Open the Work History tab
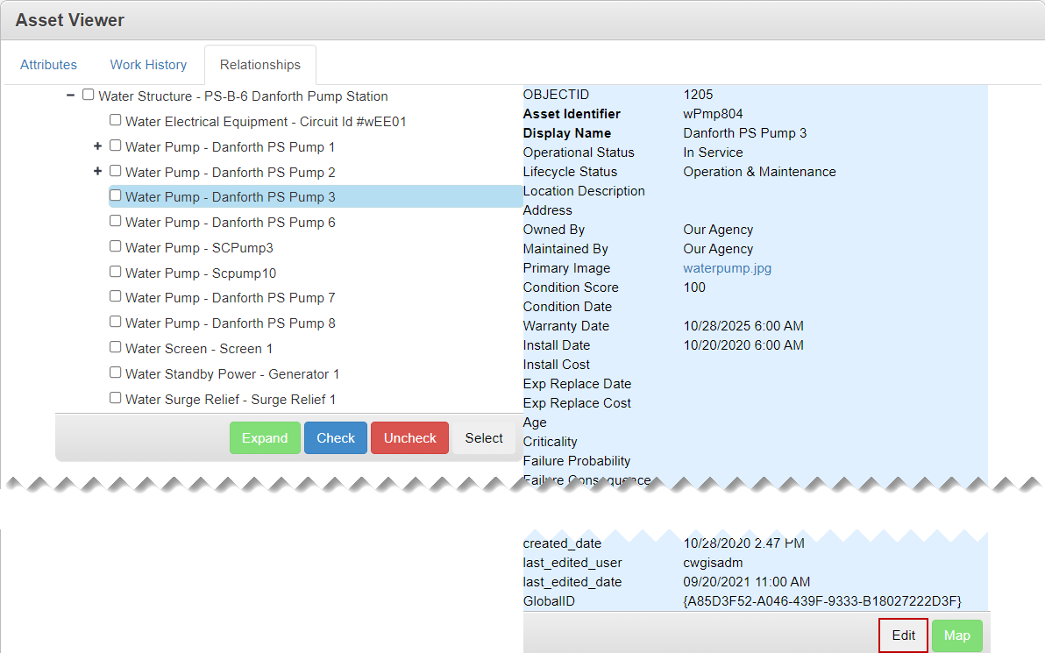The width and height of the screenshot is (1045, 653). [148, 65]
